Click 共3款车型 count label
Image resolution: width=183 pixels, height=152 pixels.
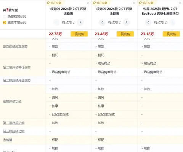[10, 10]
